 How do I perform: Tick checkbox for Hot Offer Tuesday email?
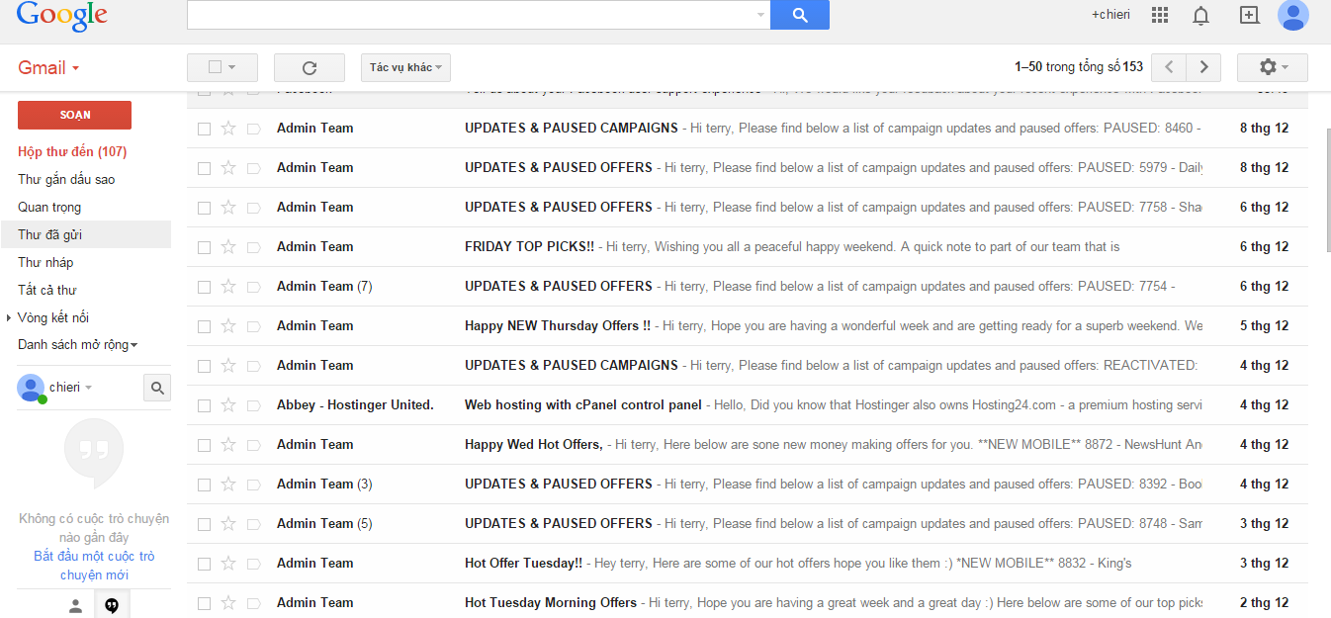click(204, 564)
